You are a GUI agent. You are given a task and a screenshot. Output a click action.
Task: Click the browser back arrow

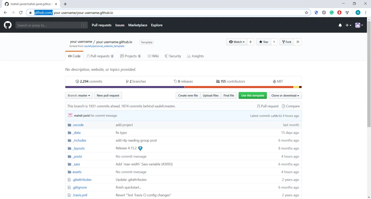[x=5, y=12]
